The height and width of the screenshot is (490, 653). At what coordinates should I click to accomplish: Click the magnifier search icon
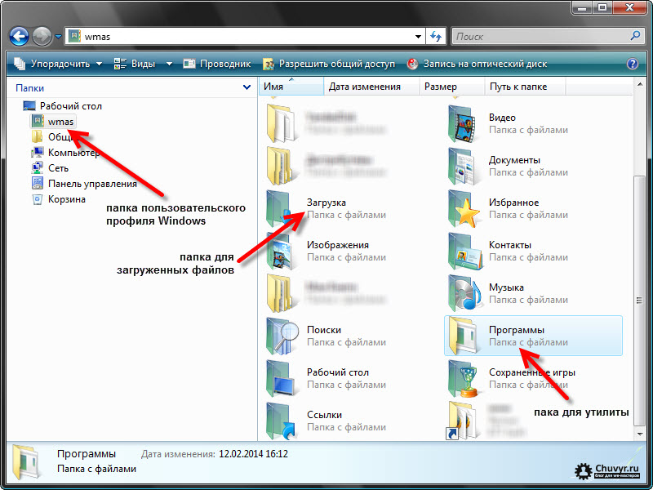tap(635, 36)
